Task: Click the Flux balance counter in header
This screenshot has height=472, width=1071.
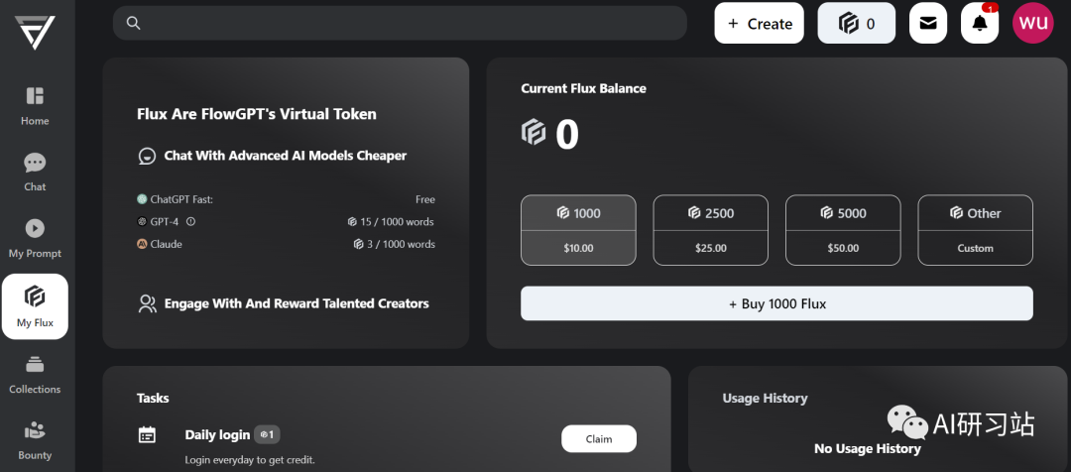Action: click(x=857, y=23)
